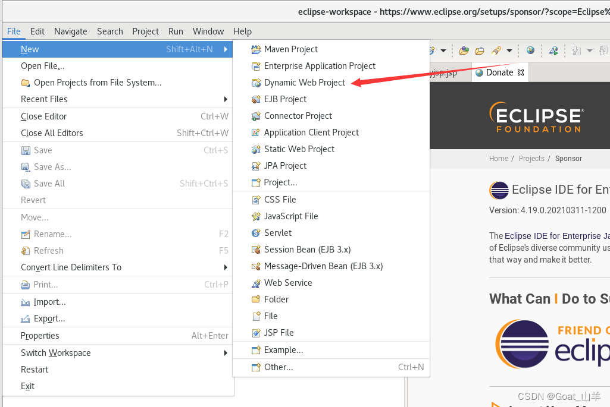Click the Launch Web Services Explorer icon
Viewport: 610px width, 407px height.
553,51
